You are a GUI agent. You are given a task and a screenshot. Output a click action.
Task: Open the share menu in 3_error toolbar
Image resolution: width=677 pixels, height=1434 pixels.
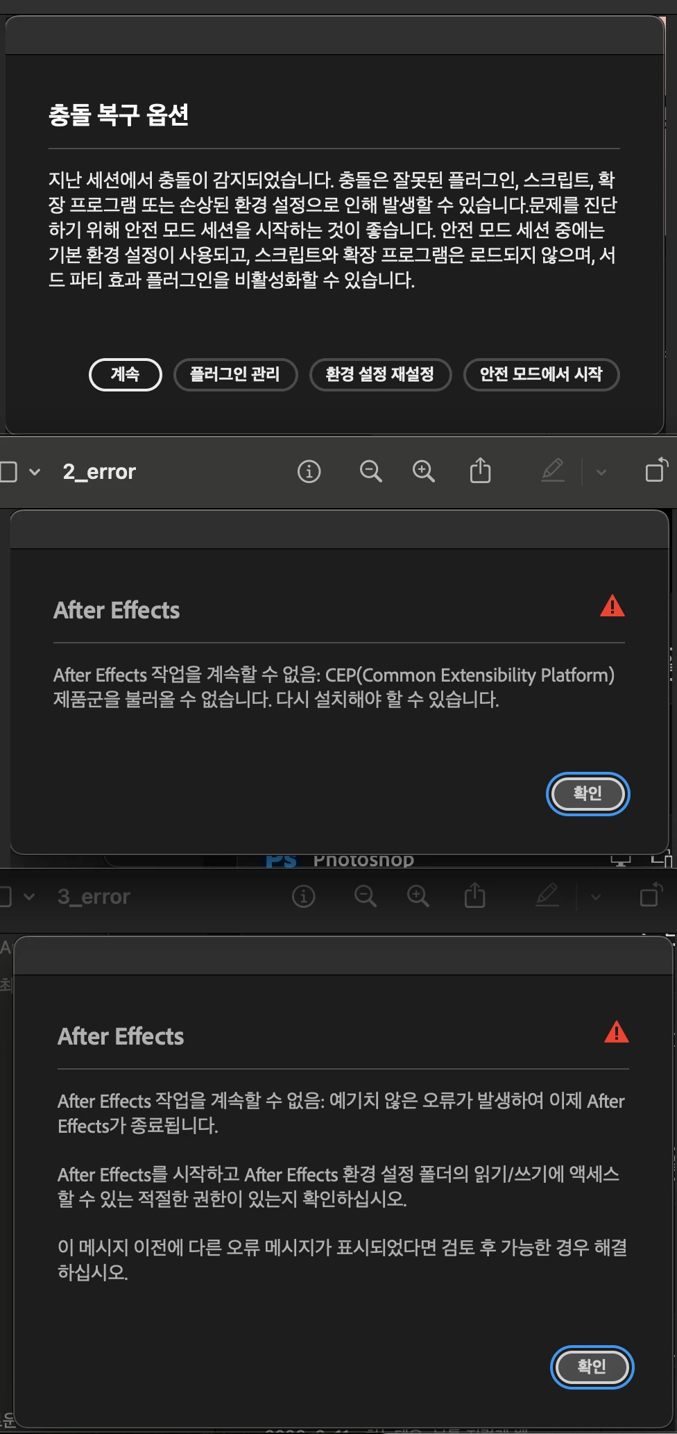tap(474, 895)
